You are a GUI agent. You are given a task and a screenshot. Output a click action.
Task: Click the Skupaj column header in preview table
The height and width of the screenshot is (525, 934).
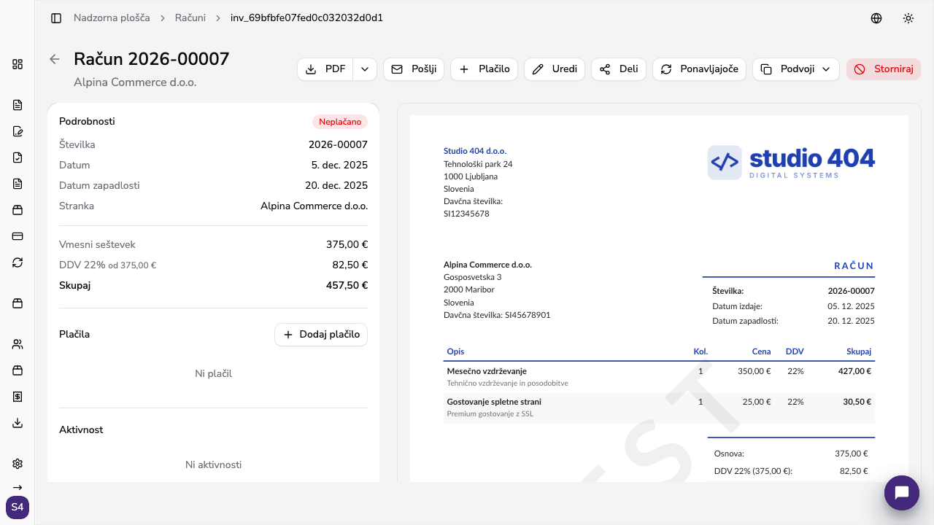(x=859, y=351)
